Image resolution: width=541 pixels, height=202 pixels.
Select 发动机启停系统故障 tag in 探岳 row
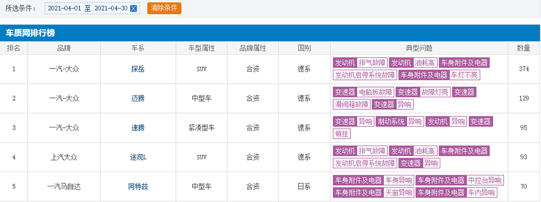pos(365,75)
